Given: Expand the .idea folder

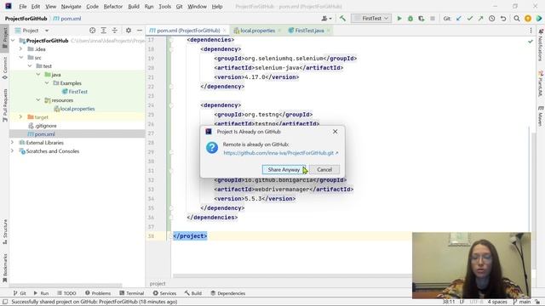Looking at the screenshot, I should [20, 49].
